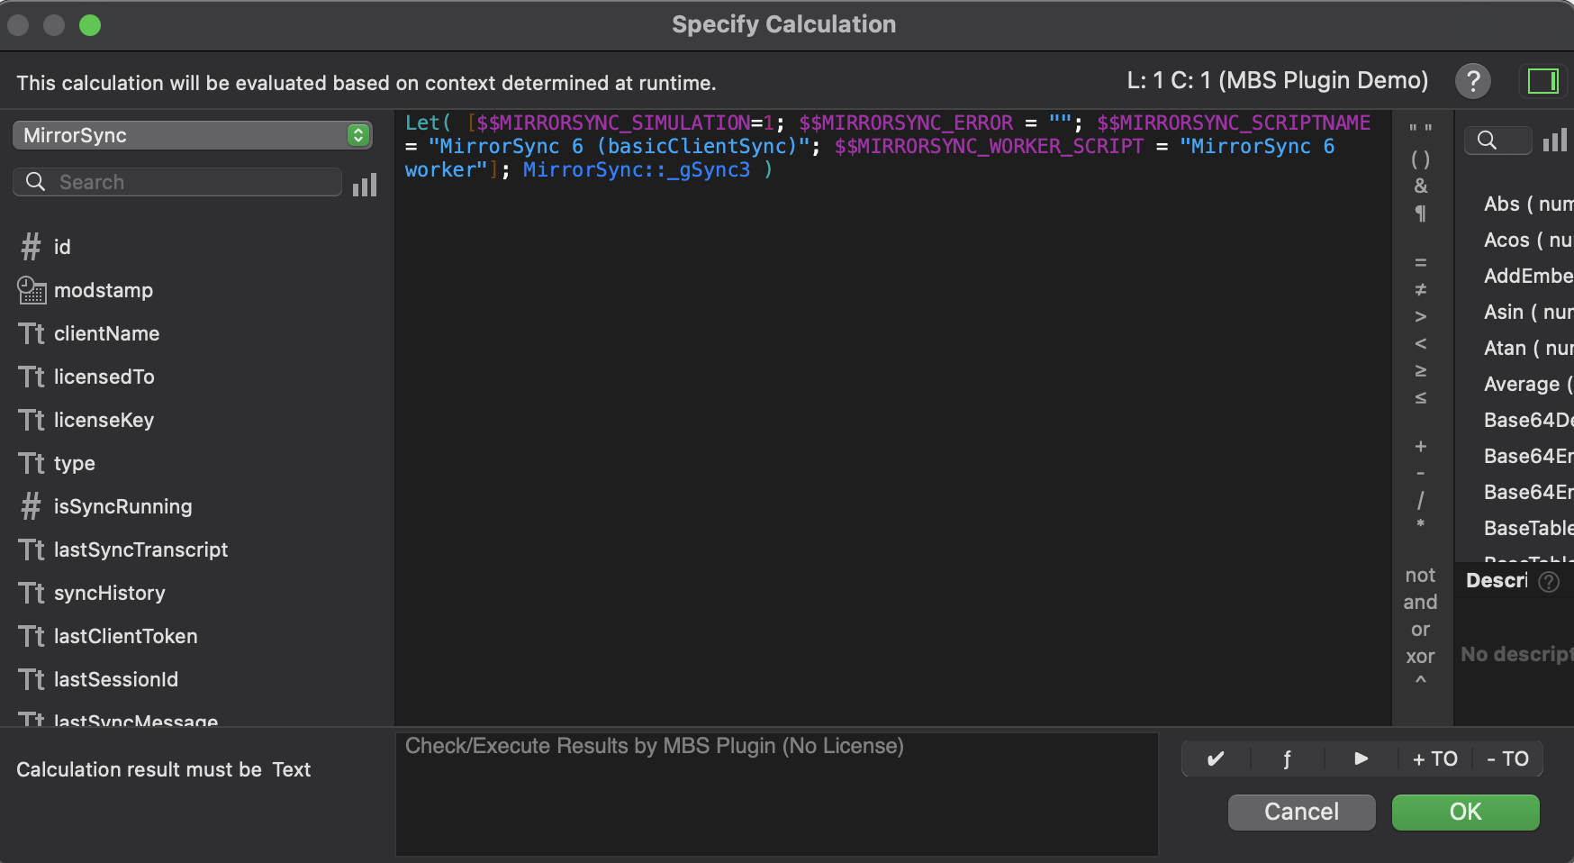1574x863 pixels.
Task: Toggle the right sidebar panel icon
Action: 1542,81
